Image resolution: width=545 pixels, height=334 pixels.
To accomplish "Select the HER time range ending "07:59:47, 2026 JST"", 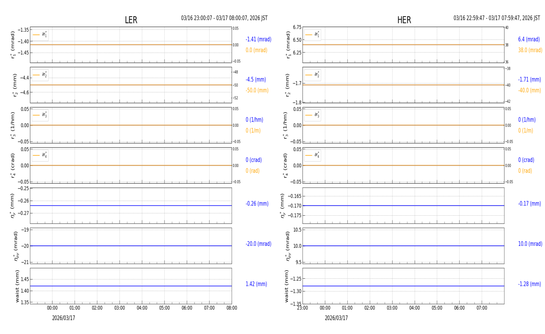I will point(497,18).
